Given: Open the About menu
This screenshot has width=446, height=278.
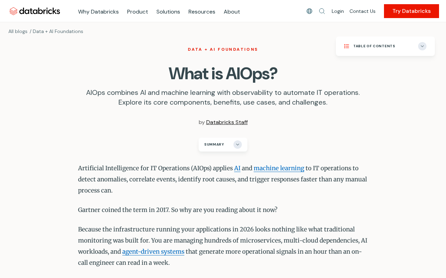Looking at the screenshot, I should [232, 11].
